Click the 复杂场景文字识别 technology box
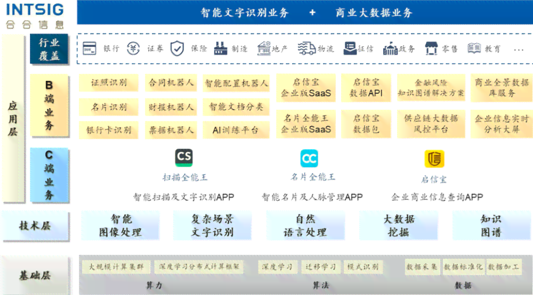 tap(213, 226)
